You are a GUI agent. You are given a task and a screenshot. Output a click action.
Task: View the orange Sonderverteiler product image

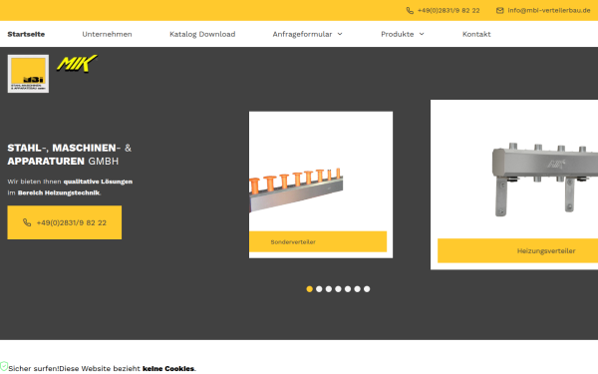296,189
